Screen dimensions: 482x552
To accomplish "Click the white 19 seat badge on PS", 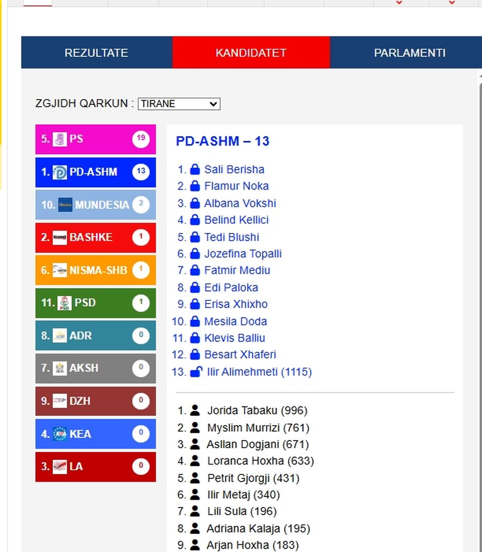I will 141,139.
